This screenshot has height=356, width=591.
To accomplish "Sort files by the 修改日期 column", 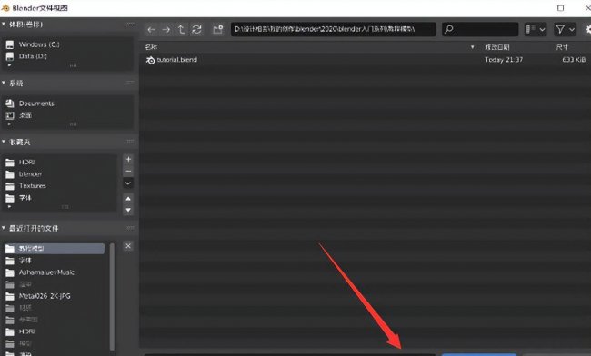I will pos(497,47).
